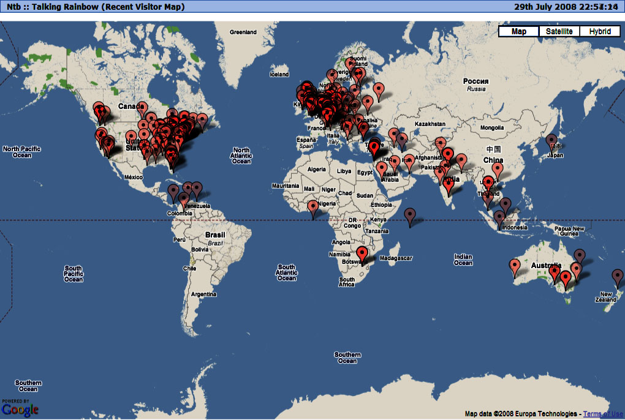Select the marker pin in southern China

[x=497, y=169]
